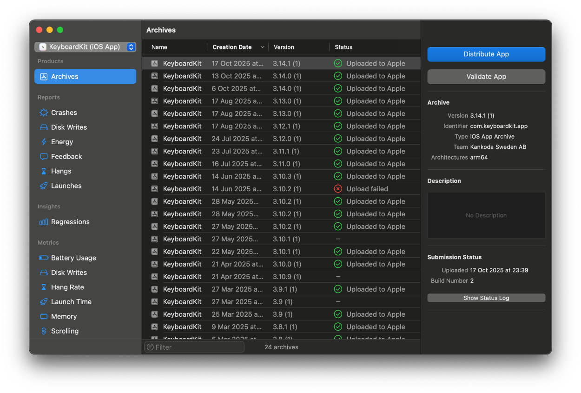
Task: Open Scrolling metrics in sidebar
Action: tap(65, 331)
